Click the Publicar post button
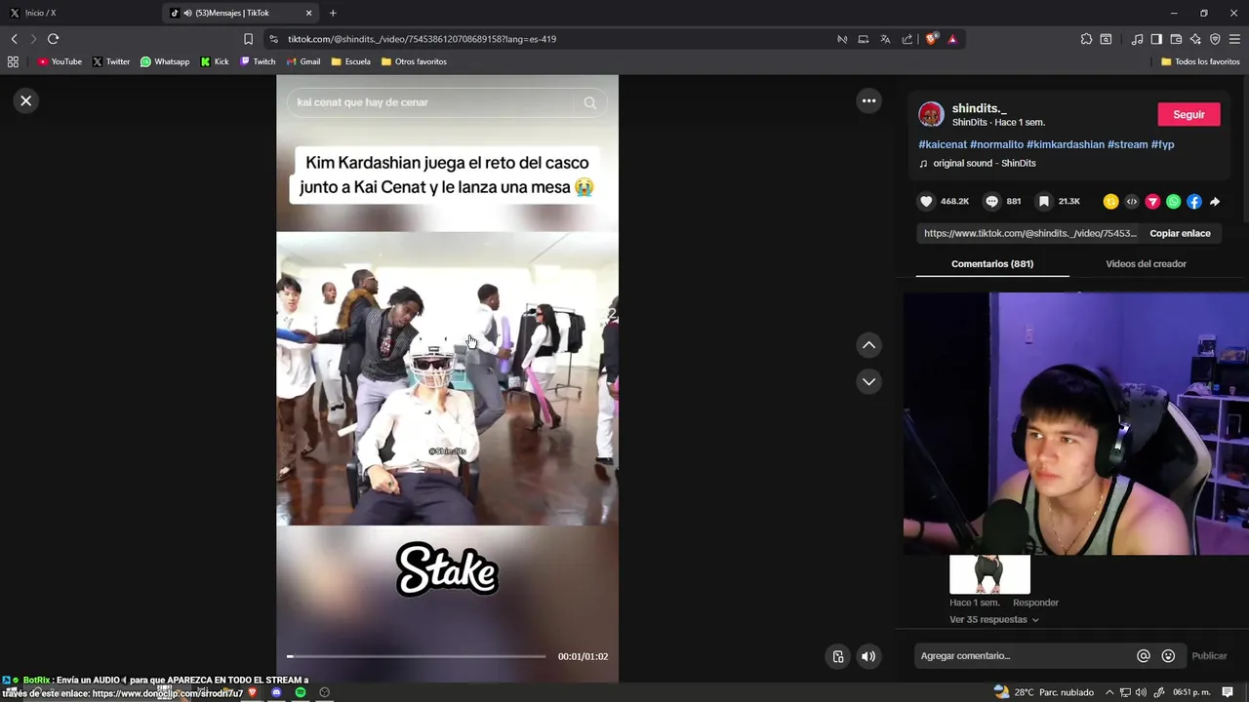The height and width of the screenshot is (702, 1249). pyautogui.click(x=1209, y=656)
